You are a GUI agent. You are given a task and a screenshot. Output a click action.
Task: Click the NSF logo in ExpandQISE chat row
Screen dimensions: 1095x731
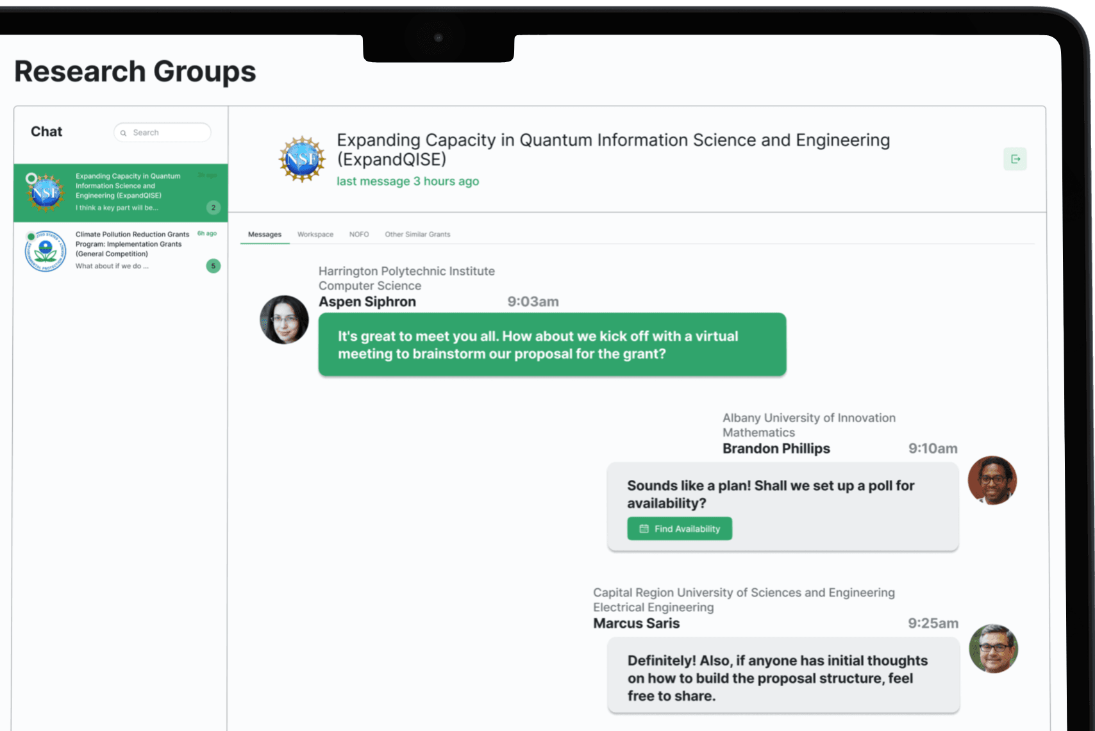pos(46,192)
